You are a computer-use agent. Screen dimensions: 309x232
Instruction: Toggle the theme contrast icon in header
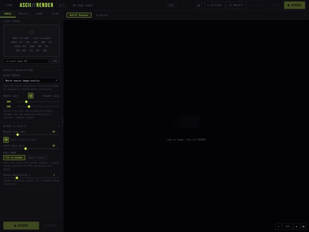199,5
